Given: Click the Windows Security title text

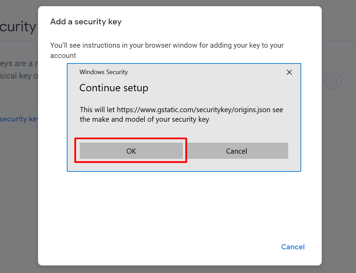Looking at the screenshot, I should (x=103, y=72).
